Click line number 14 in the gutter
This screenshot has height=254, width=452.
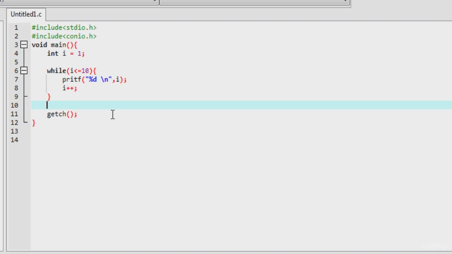coord(14,140)
